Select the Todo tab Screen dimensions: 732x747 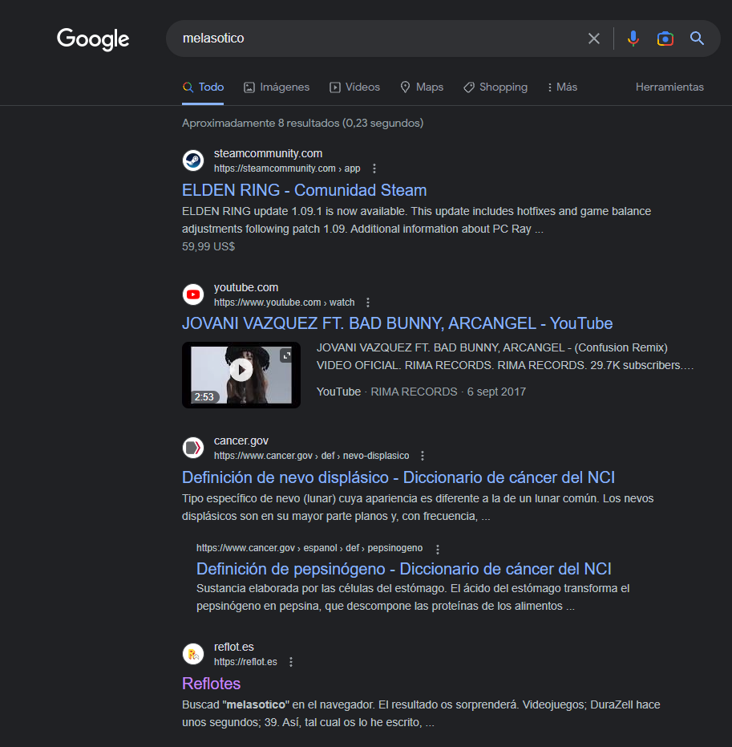pyautogui.click(x=203, y=87)
